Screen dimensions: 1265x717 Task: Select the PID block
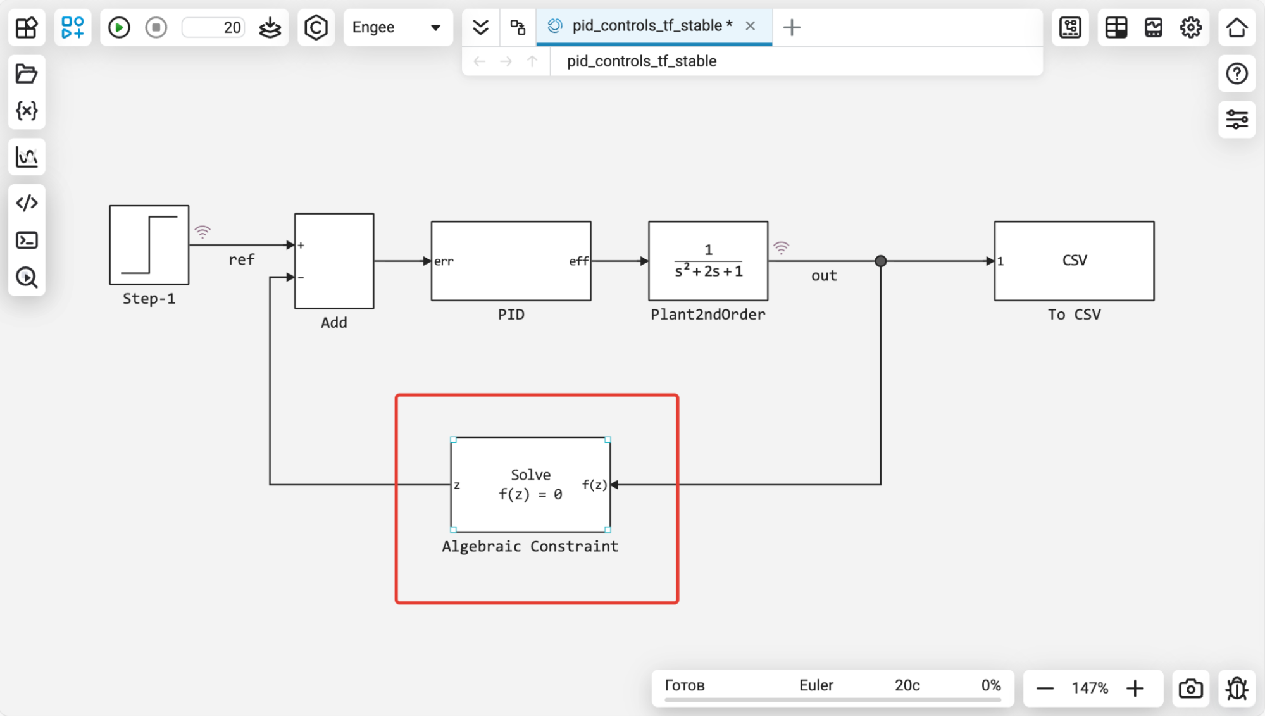(x=511, y=261)
